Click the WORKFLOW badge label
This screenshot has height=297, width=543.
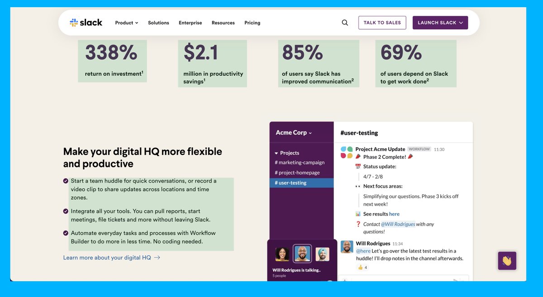[419, 149]
